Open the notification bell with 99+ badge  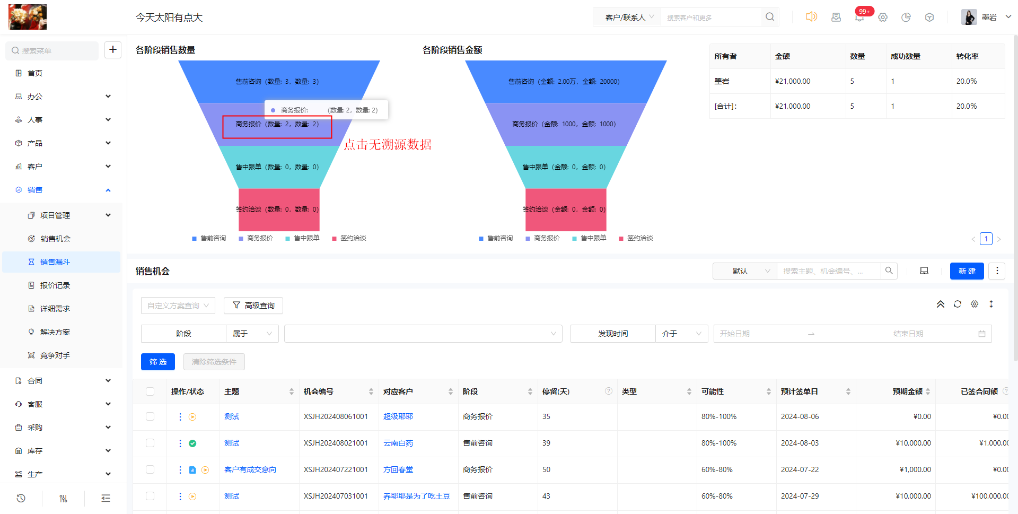(859, 18)
